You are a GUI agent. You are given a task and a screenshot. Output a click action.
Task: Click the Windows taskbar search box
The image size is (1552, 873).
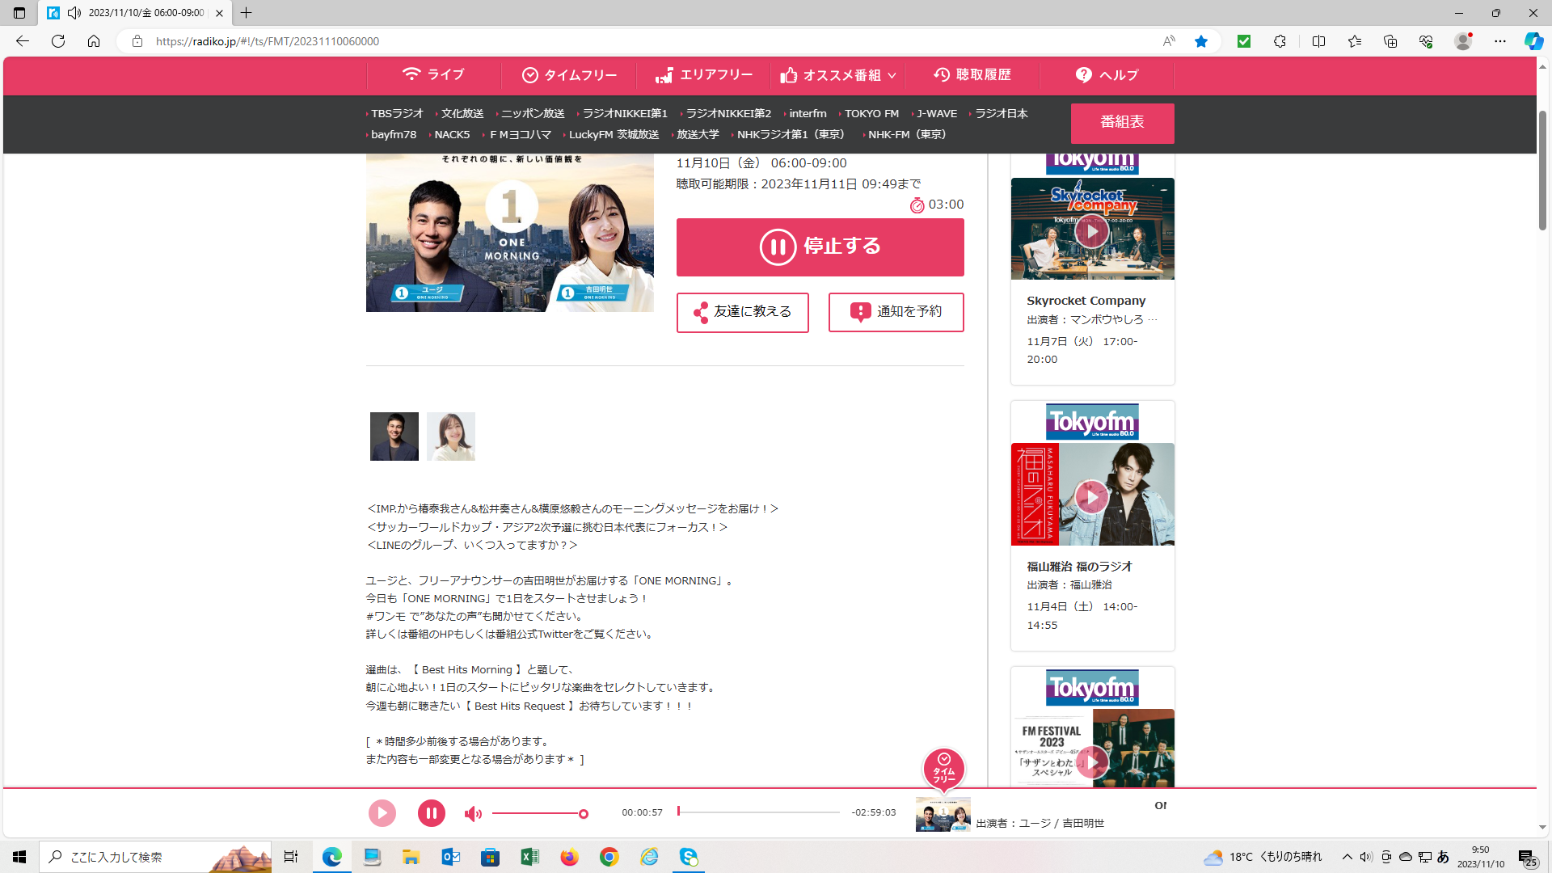point(156,857)
